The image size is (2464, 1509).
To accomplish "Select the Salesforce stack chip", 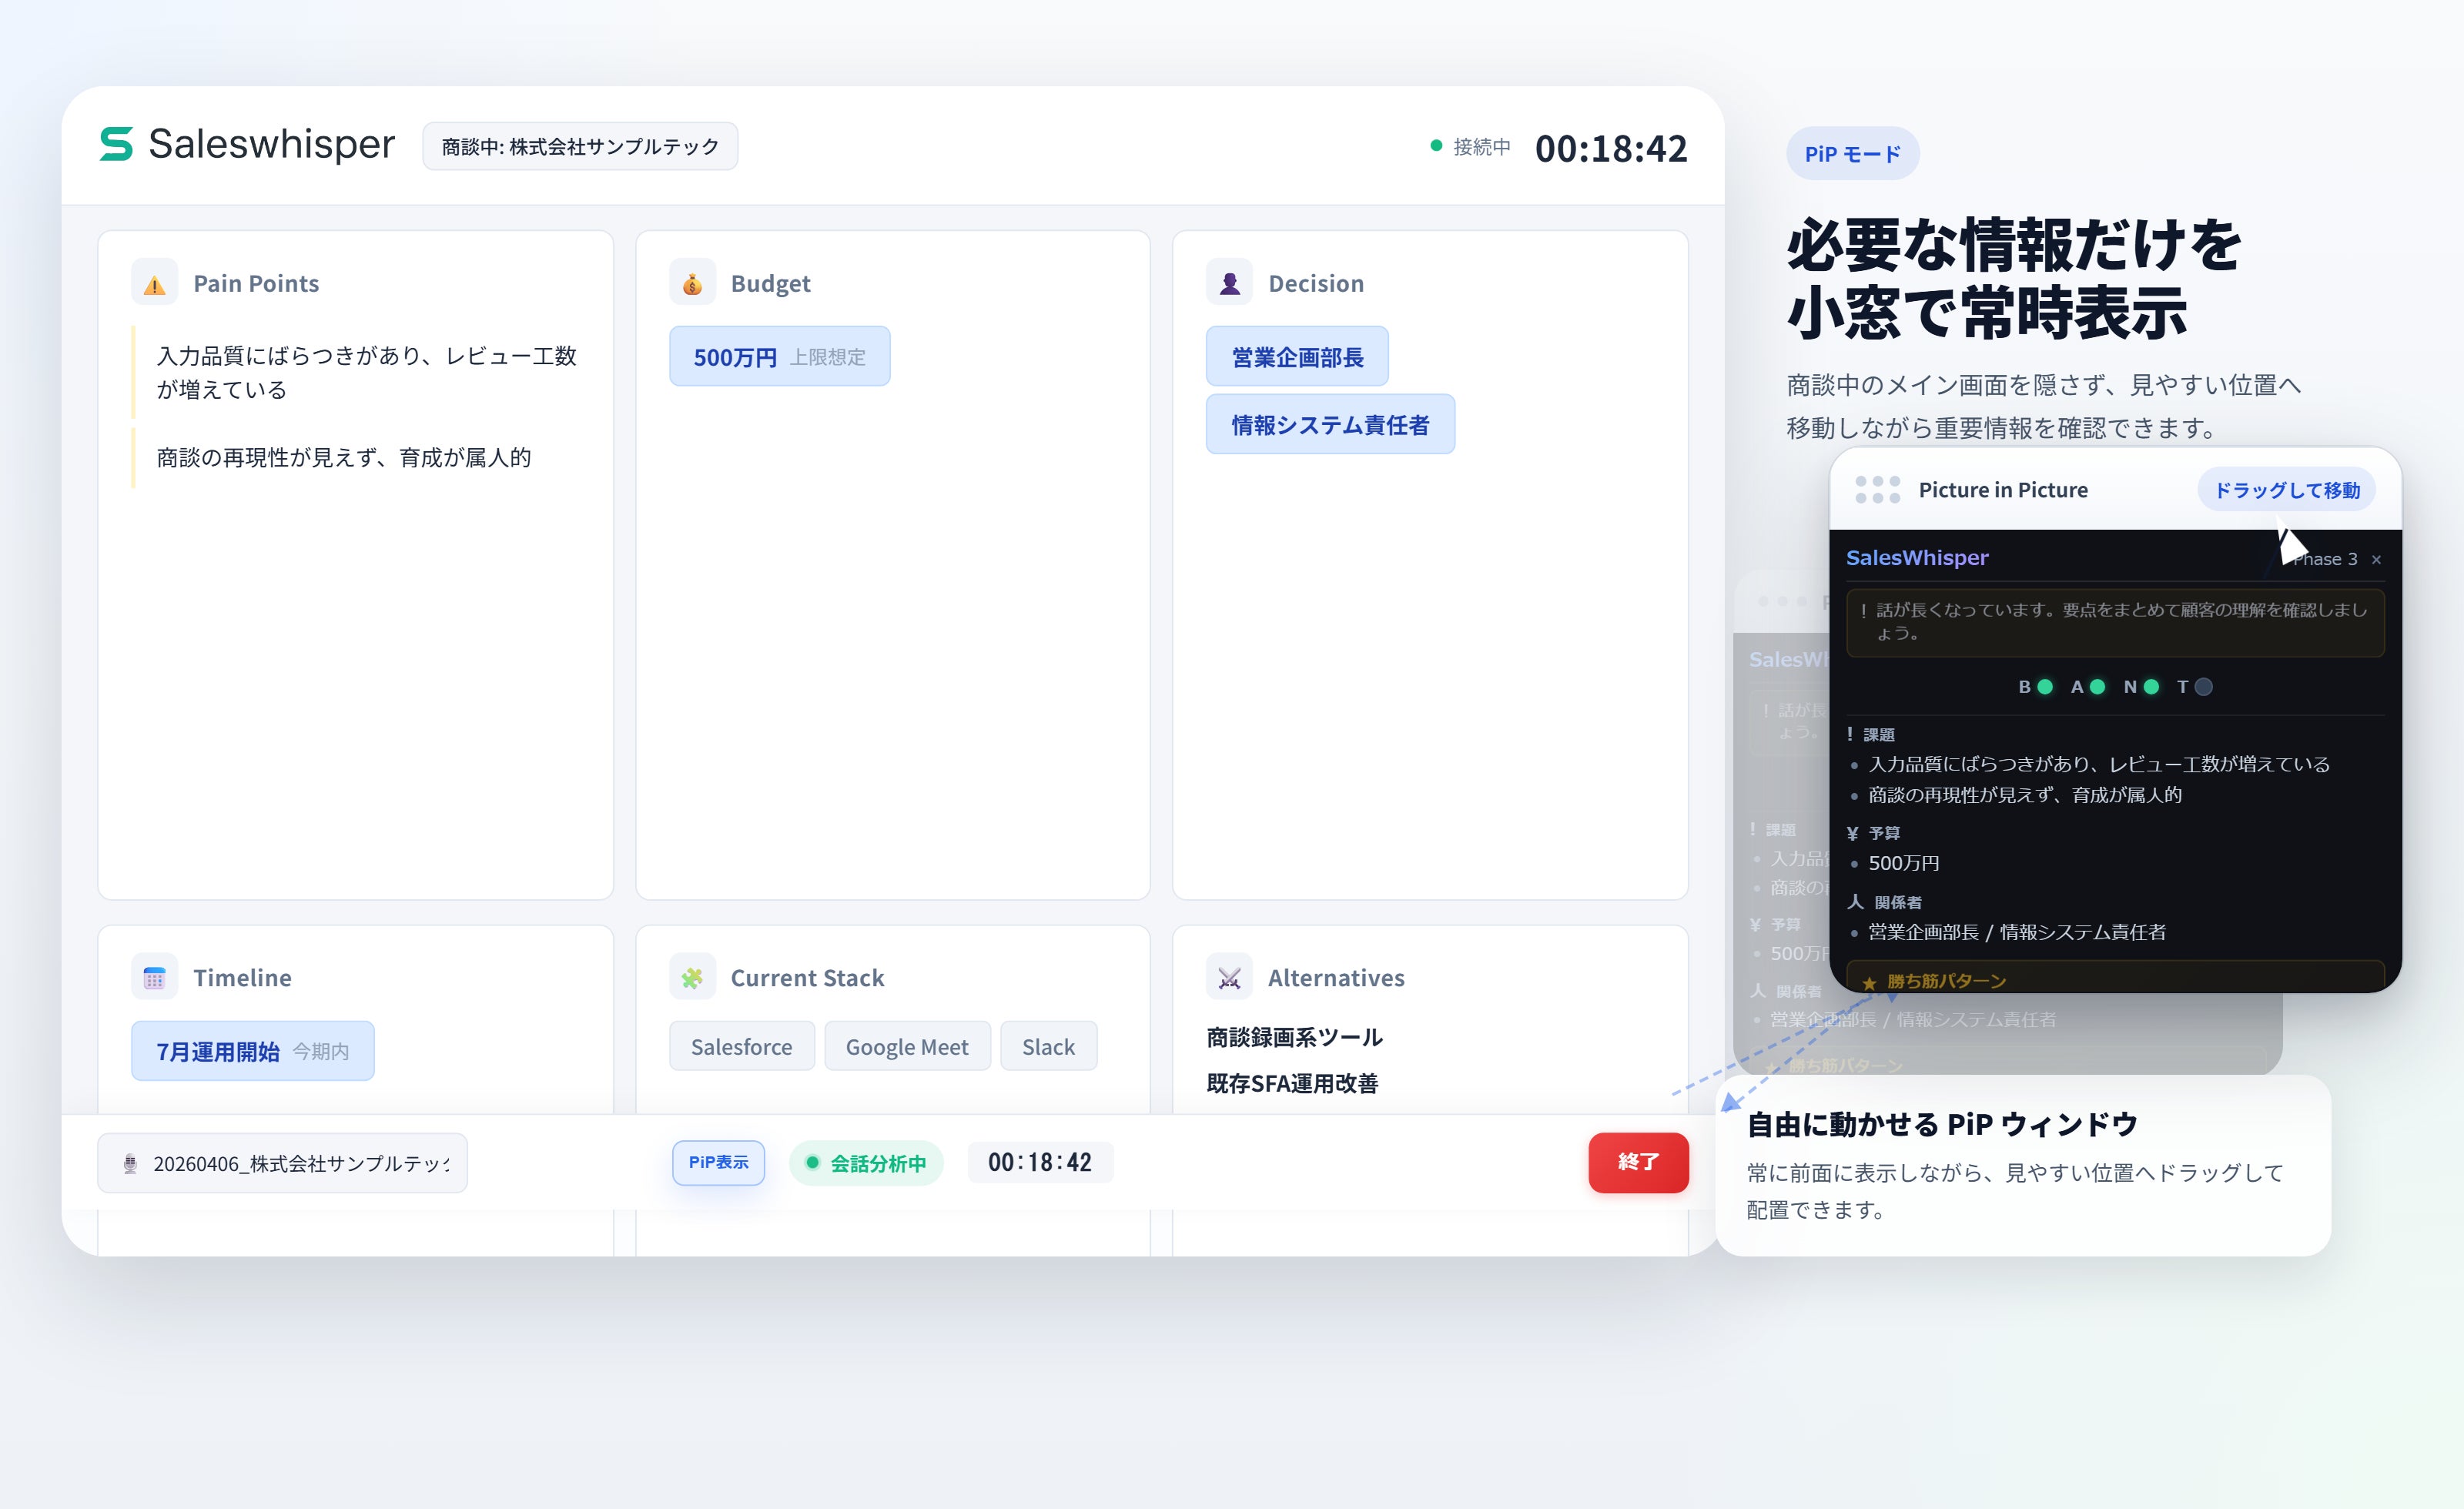I will point(741,1047).
